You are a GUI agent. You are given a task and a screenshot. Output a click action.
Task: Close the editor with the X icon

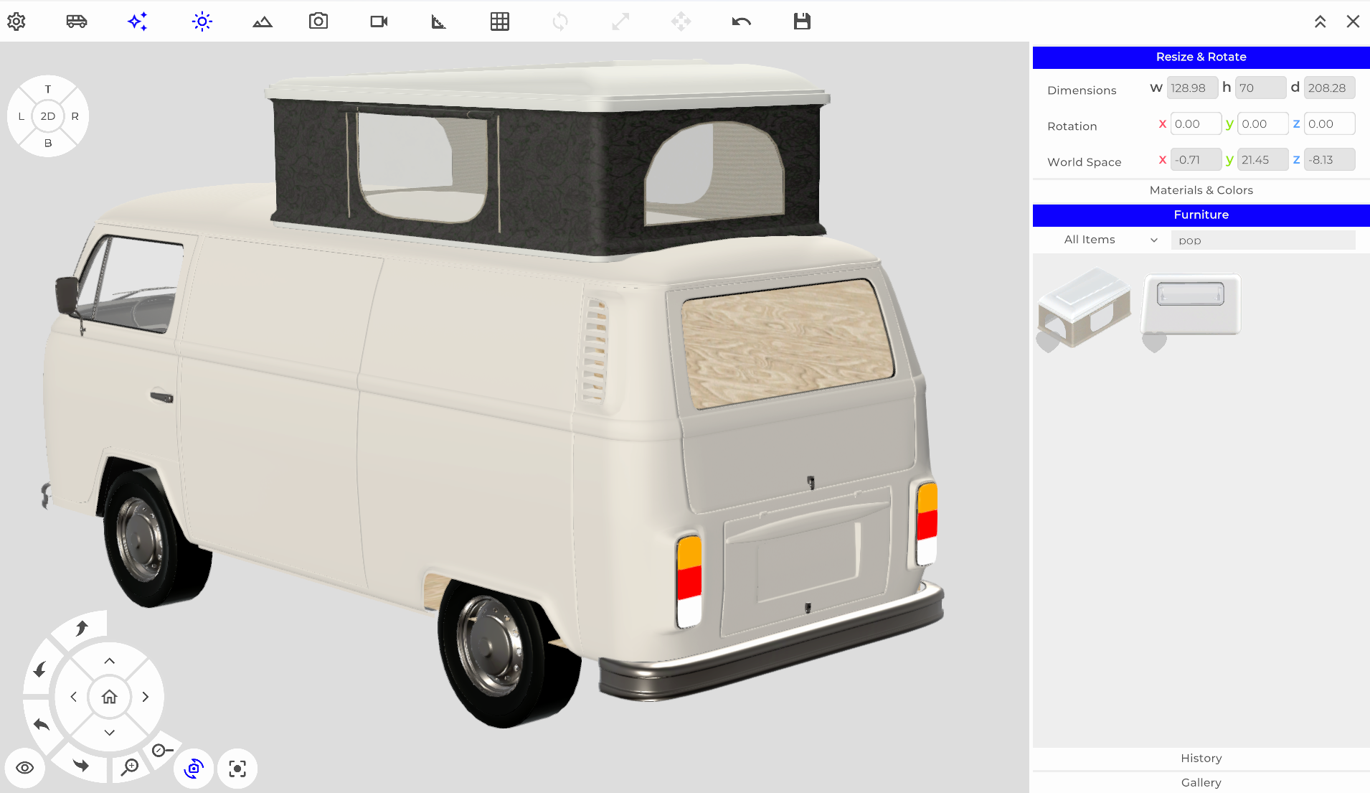point(1353,22)
